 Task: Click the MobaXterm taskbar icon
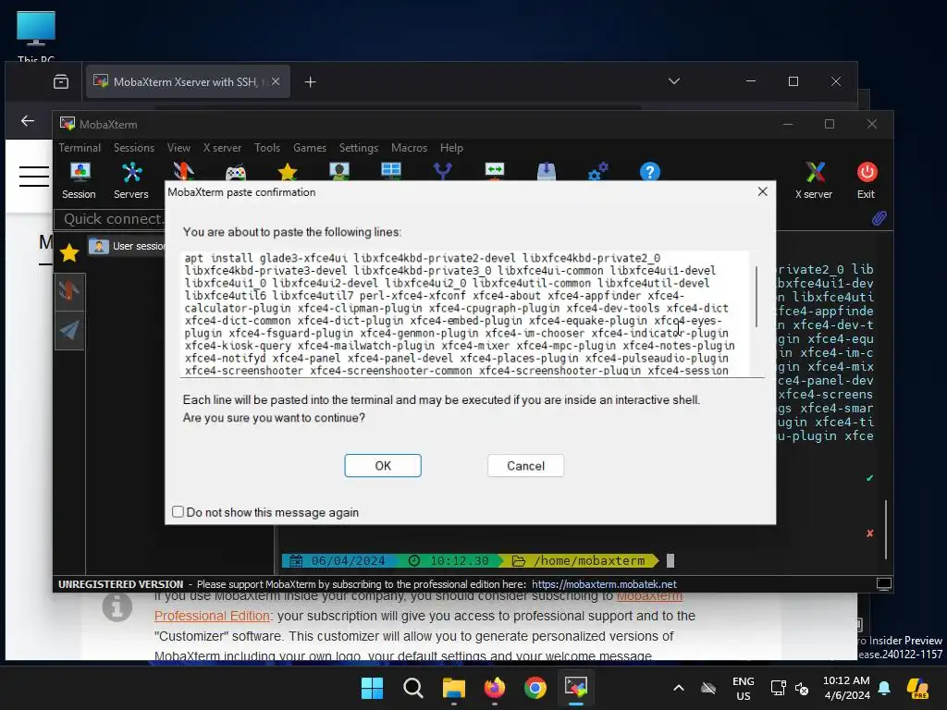coord(575,688)
